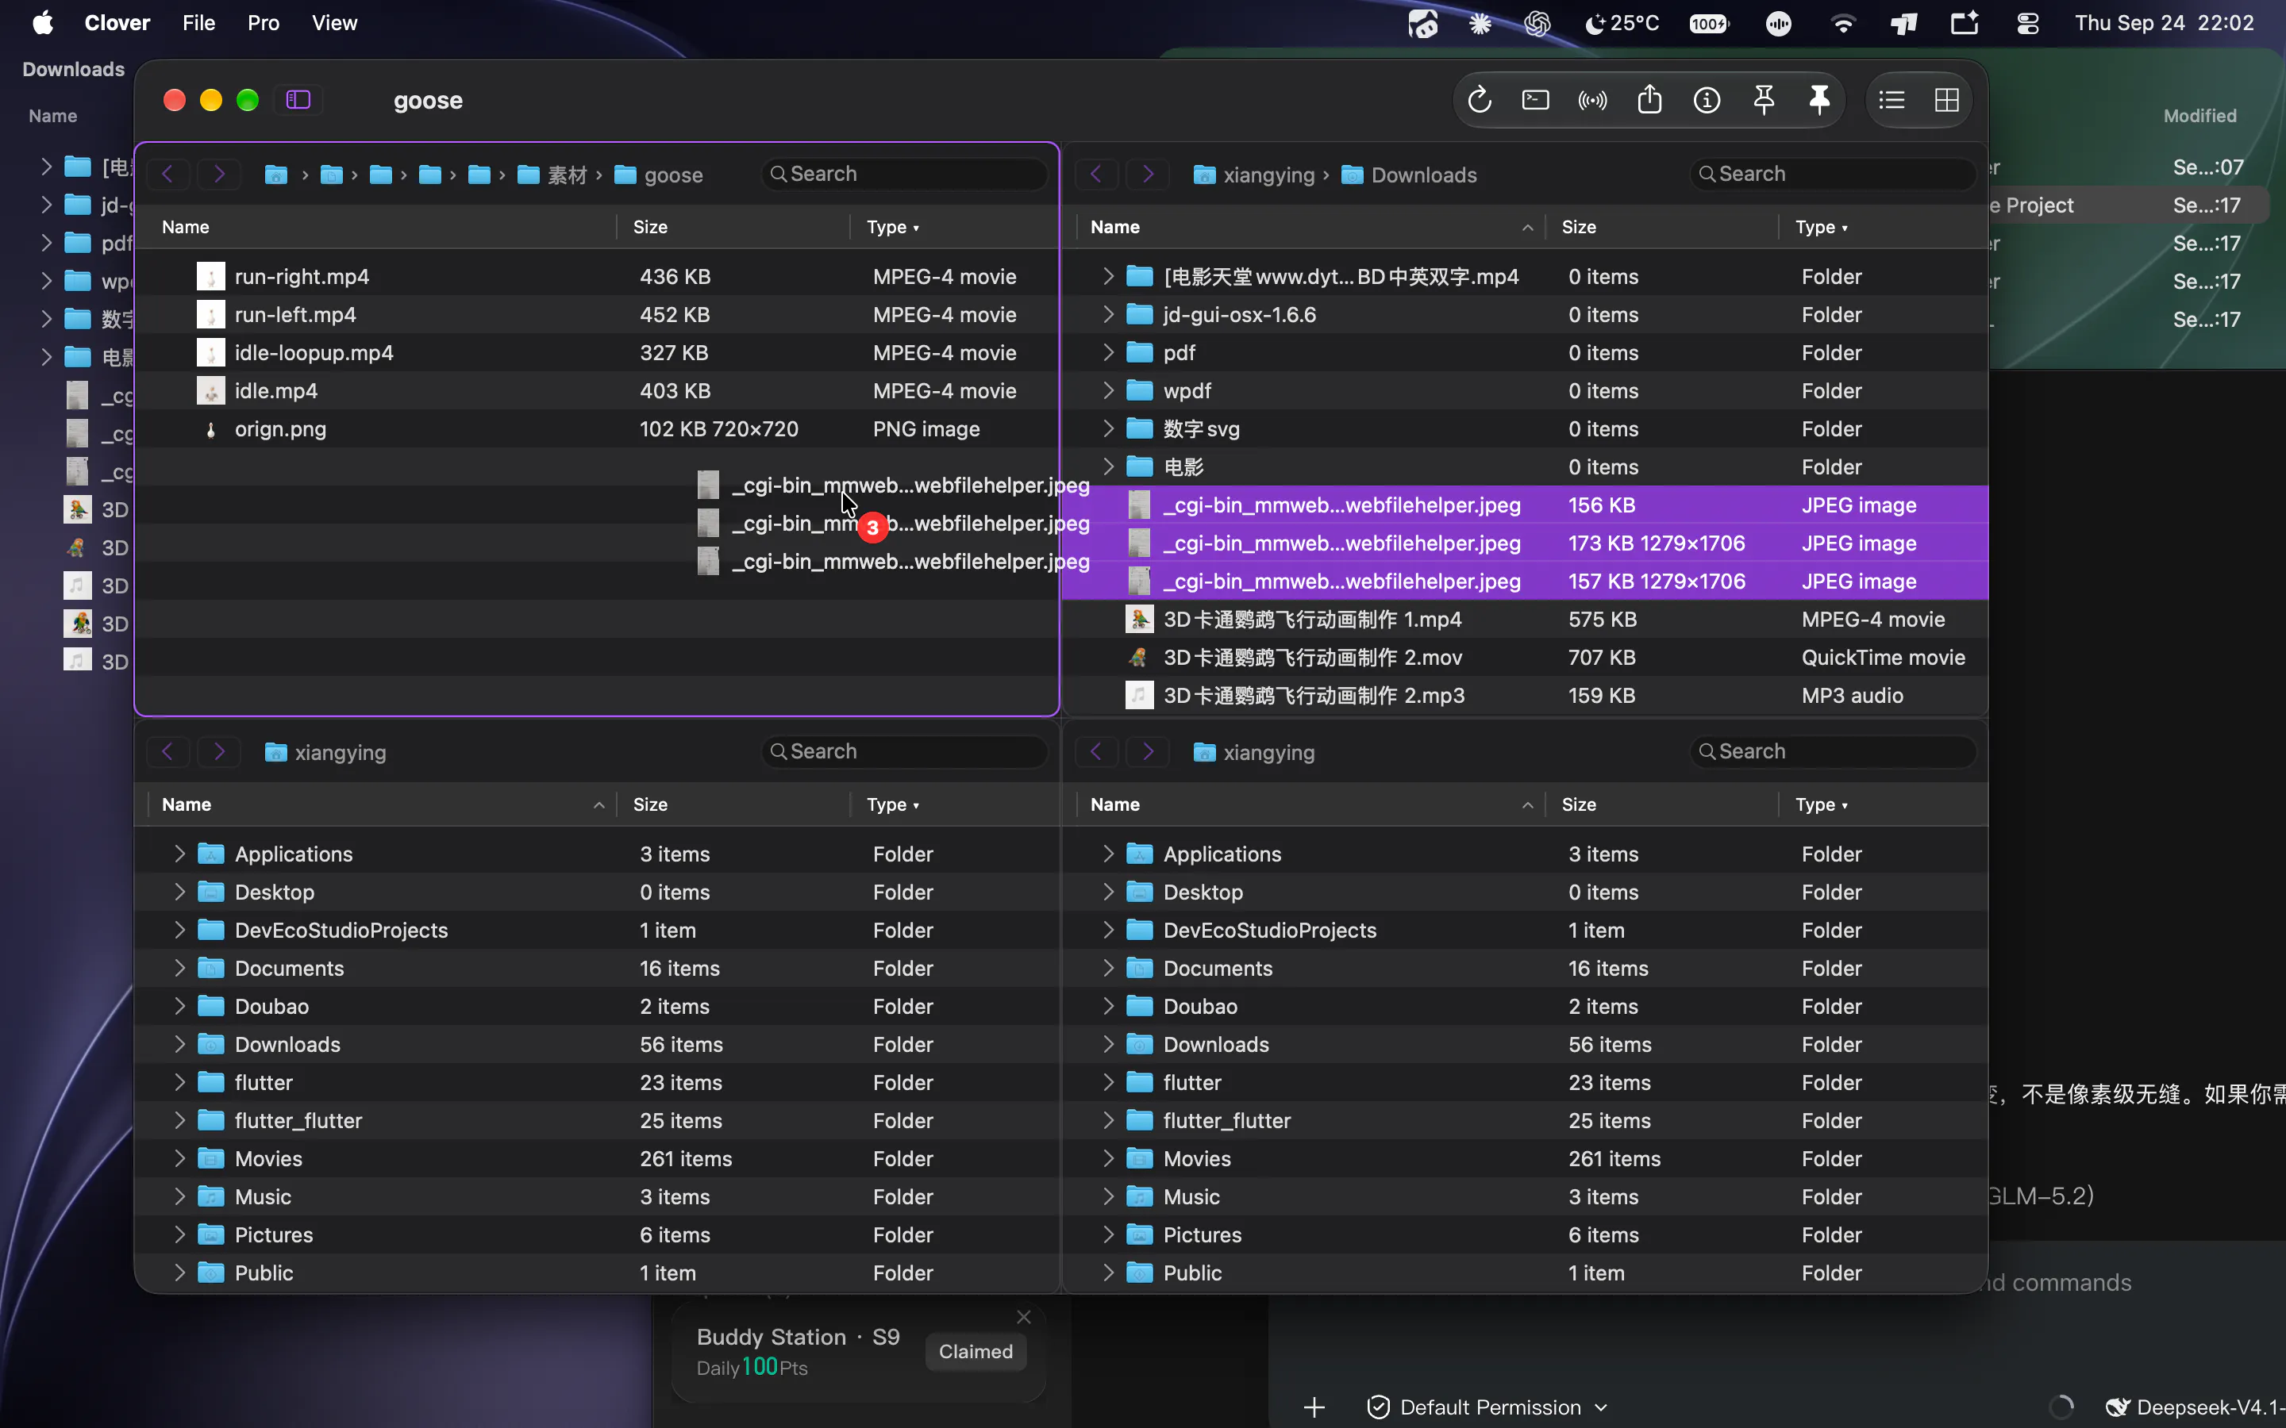This screenshot has height=1428, width=2286.
Task: Select orign.png file
Action: click(x=597, y=428)
